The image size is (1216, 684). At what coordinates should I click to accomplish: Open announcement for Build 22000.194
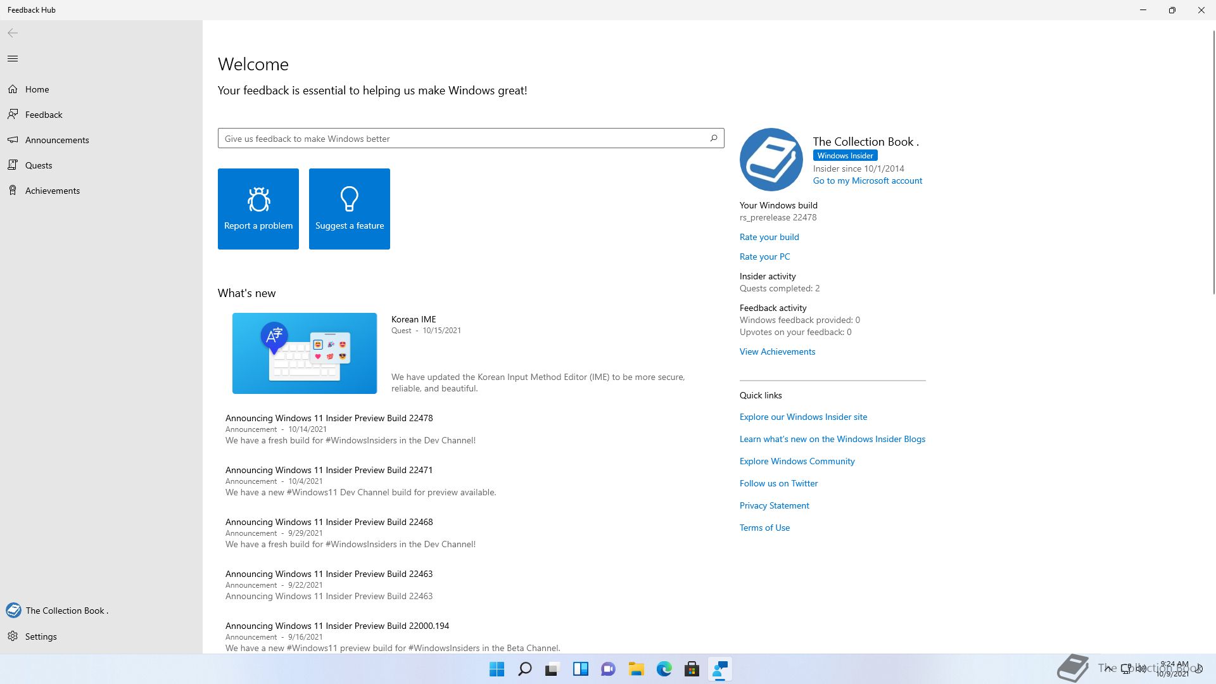coord(337,626)
